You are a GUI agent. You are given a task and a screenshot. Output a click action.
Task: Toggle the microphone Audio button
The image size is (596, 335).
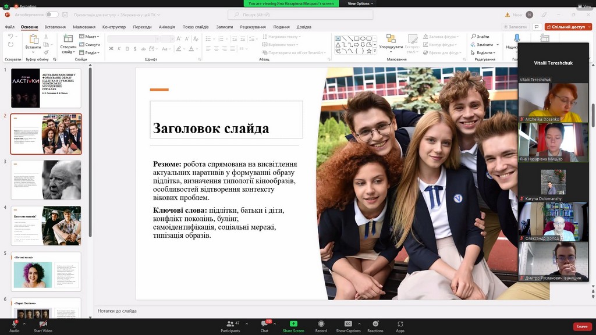pyautogui.click(x=14, y=324)
